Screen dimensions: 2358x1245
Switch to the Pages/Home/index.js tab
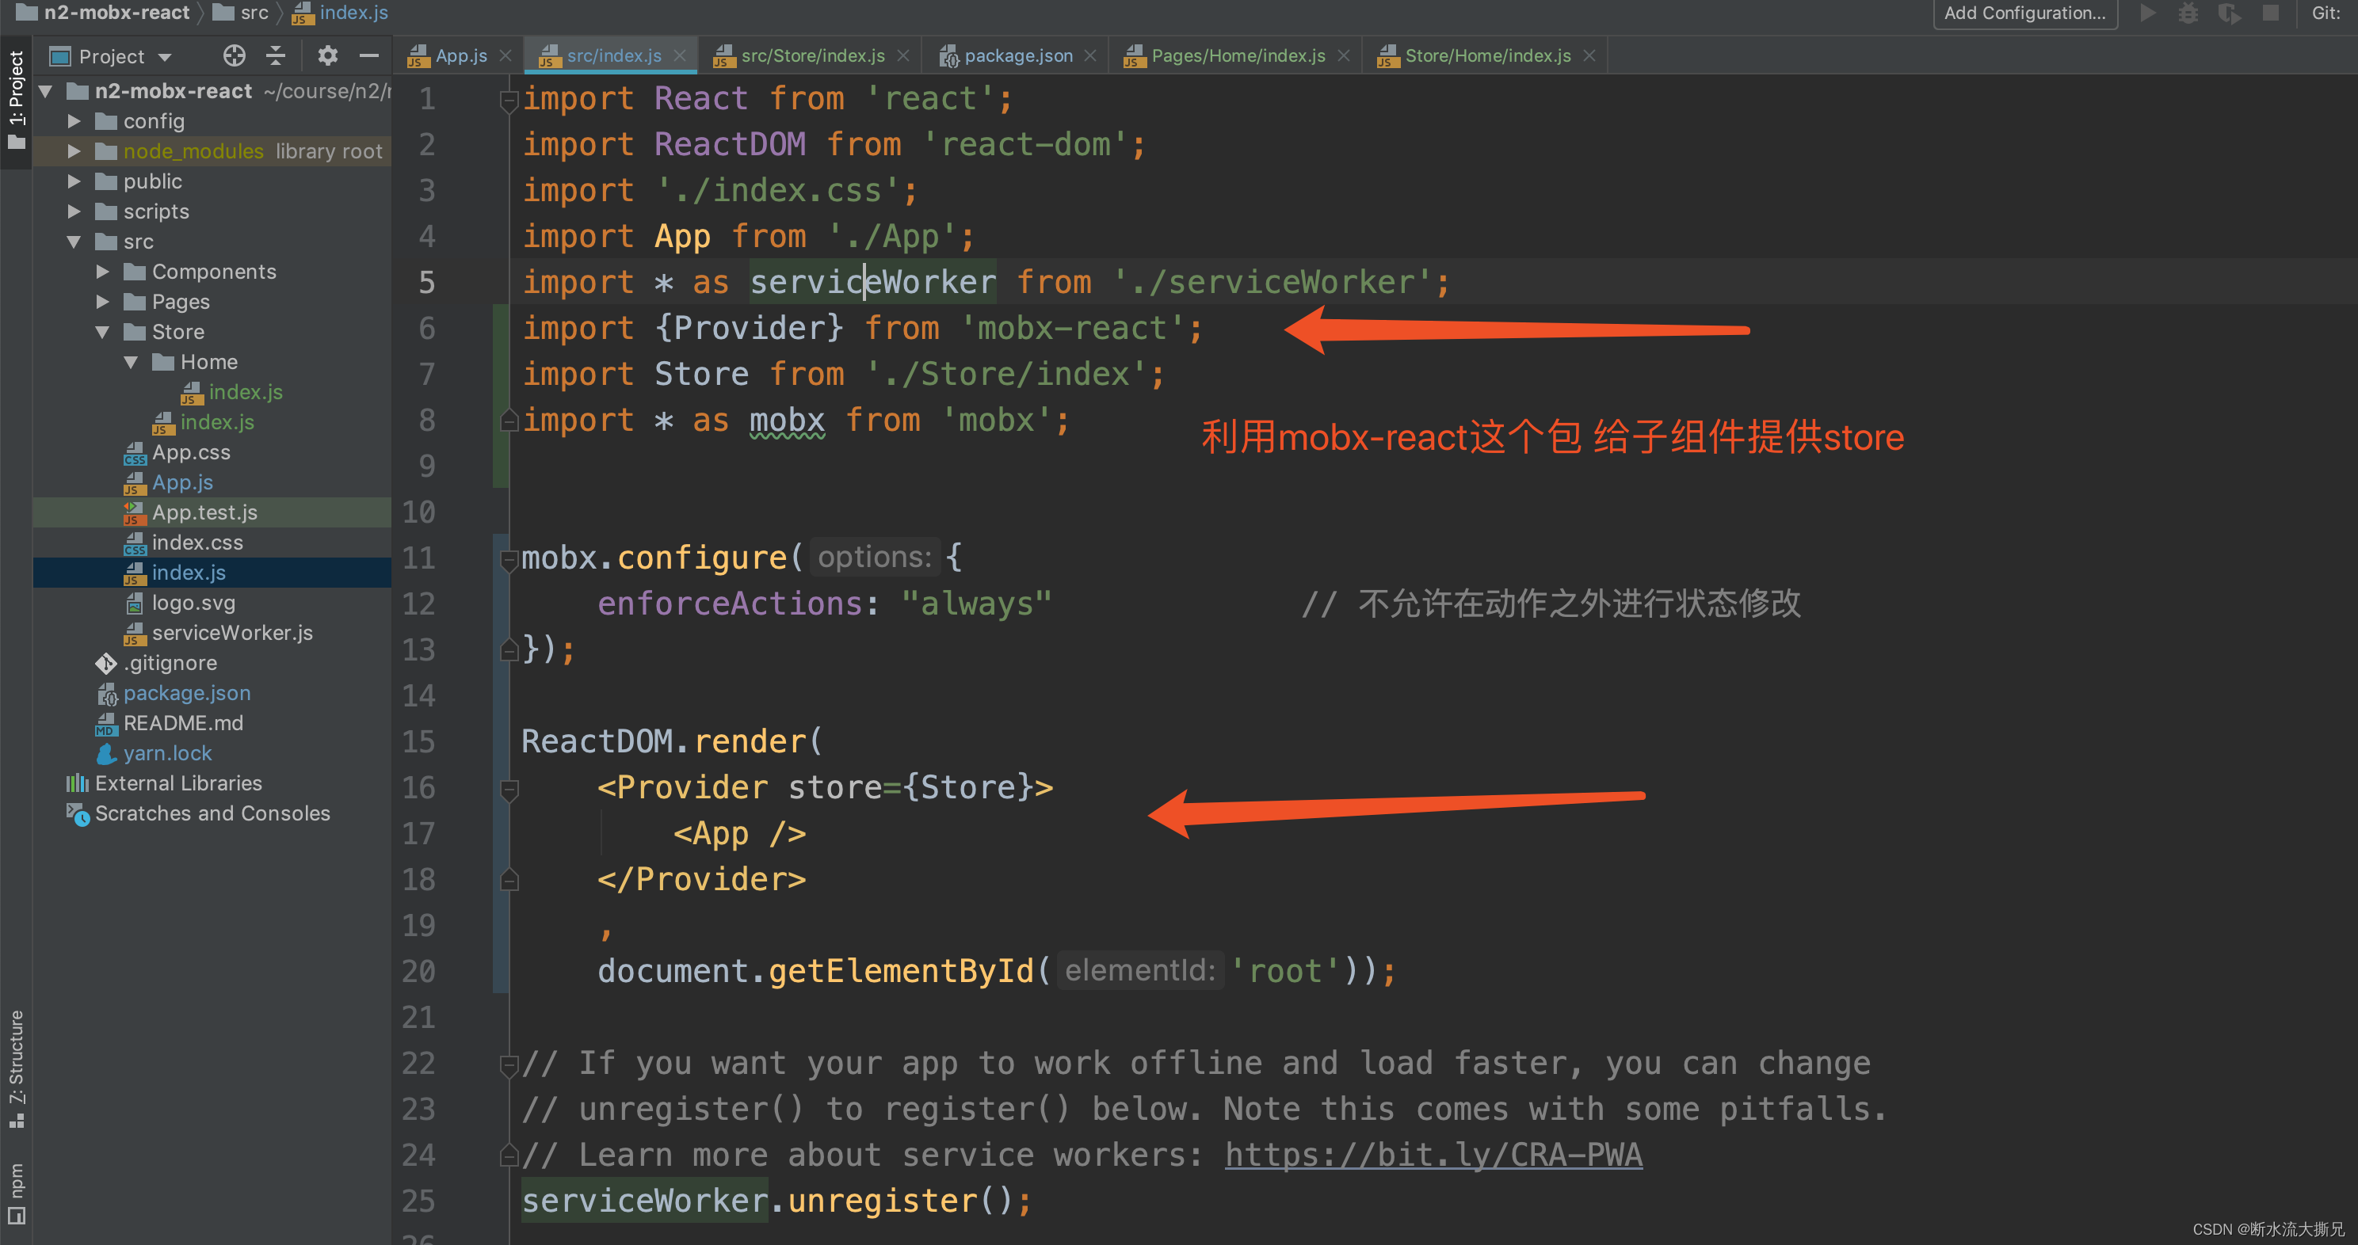[1237, 55]
